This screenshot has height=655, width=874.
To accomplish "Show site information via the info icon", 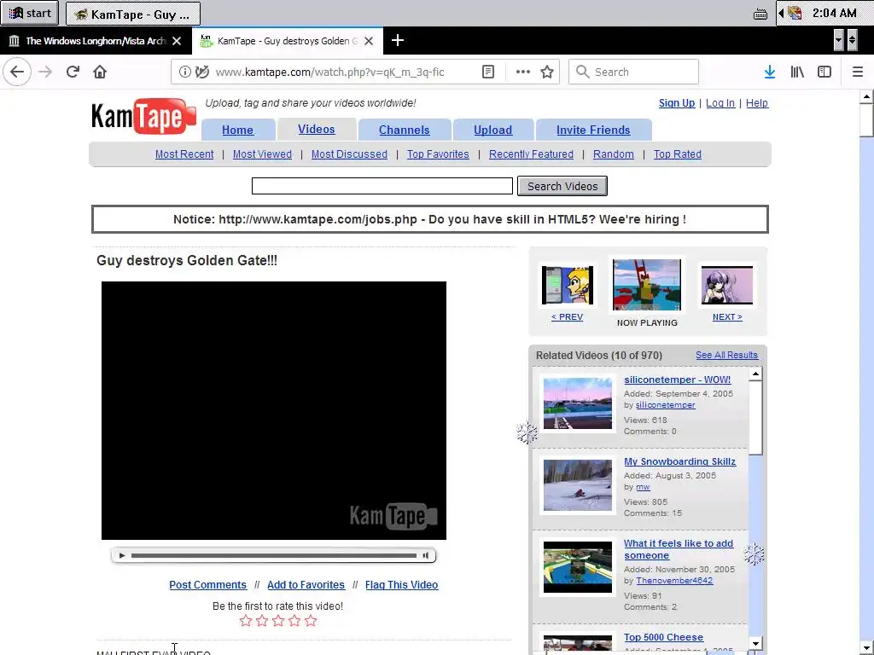I will click(185, 72).
